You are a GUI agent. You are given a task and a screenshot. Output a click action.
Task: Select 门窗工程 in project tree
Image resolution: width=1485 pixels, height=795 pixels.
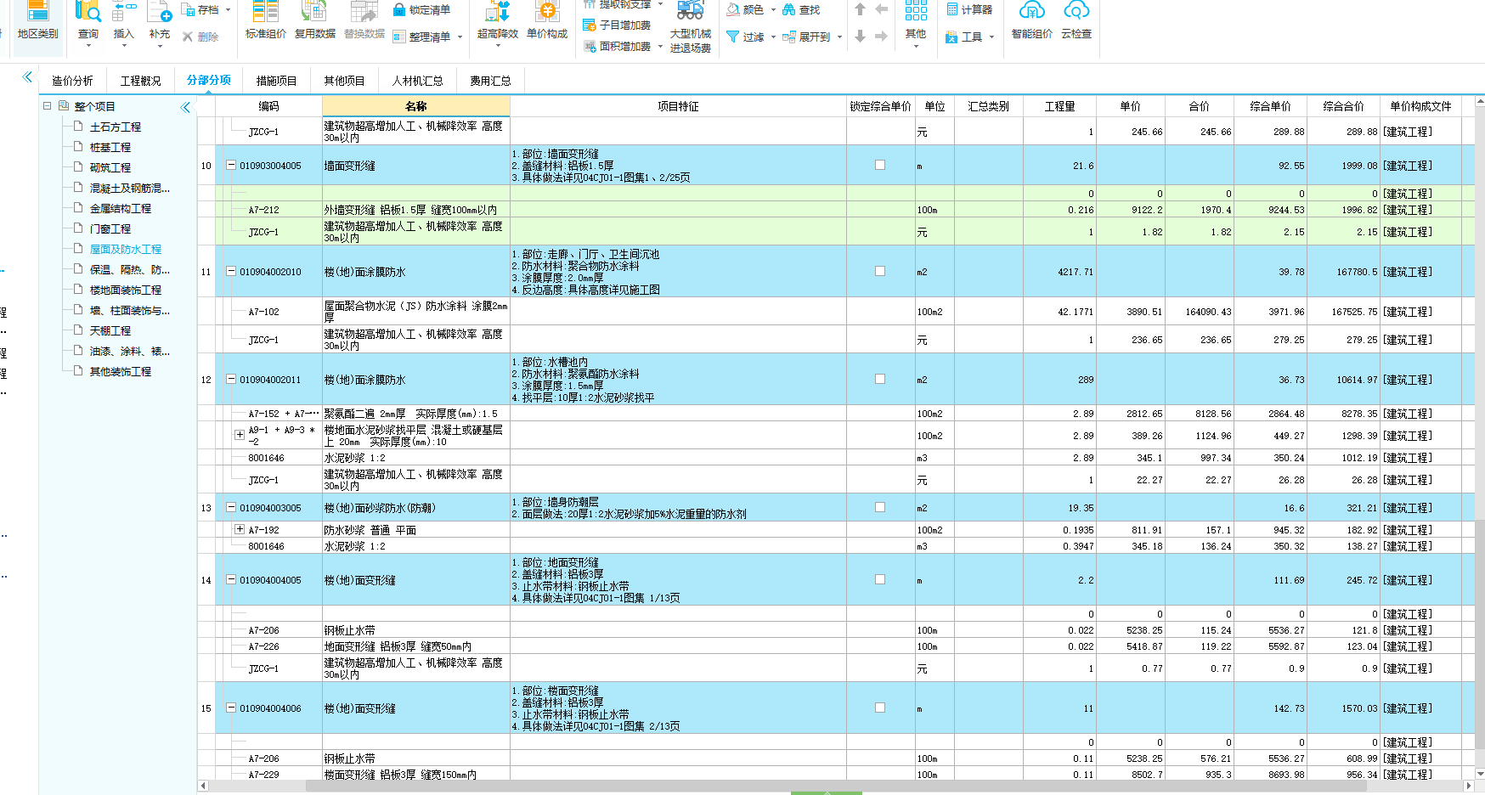(x=110, y=228)
